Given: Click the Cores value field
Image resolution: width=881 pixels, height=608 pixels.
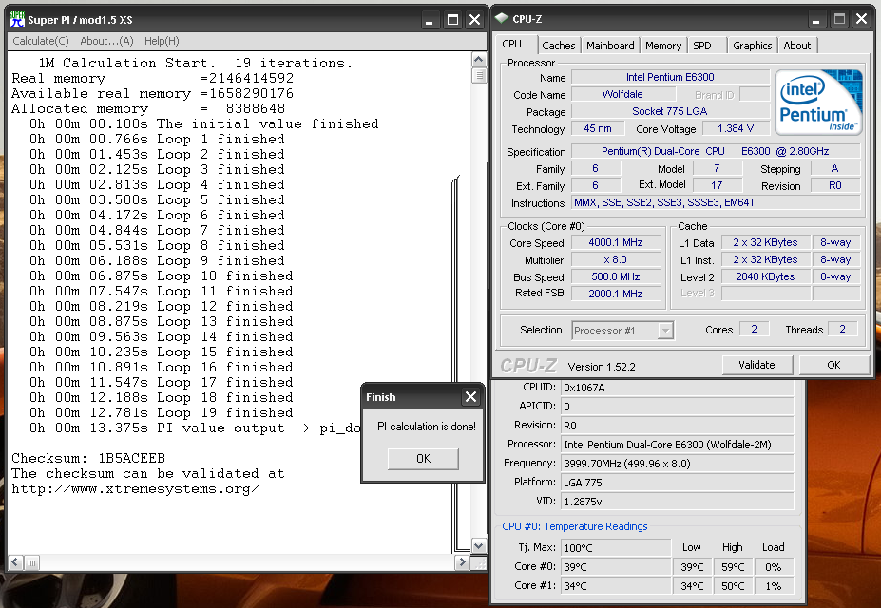Looking at the screenshot, I should (754, 329).
